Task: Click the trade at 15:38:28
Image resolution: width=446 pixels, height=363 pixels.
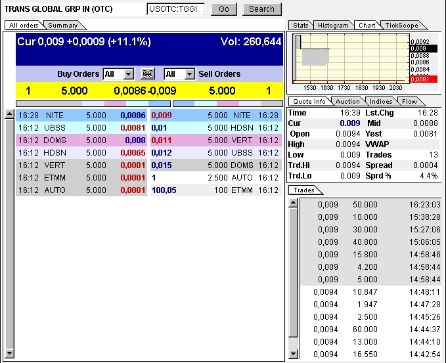Action: pyautogui.click(x=371, y=217)
